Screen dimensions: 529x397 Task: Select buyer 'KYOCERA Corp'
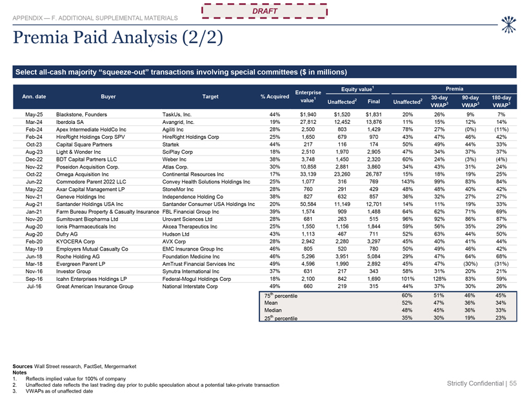[75, 241]
